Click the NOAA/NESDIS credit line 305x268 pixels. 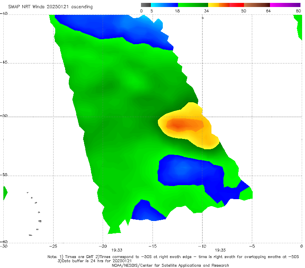click(170, 265)
